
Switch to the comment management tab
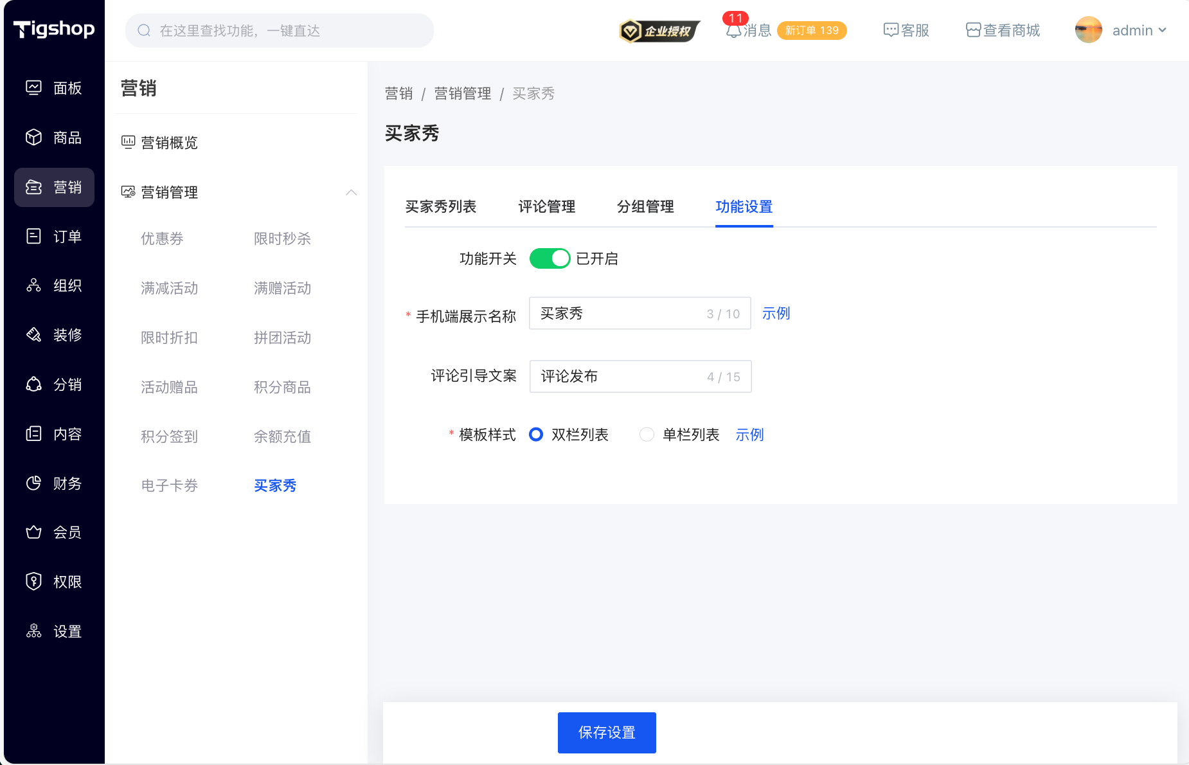pyautogui.click(x=546, y=206)
